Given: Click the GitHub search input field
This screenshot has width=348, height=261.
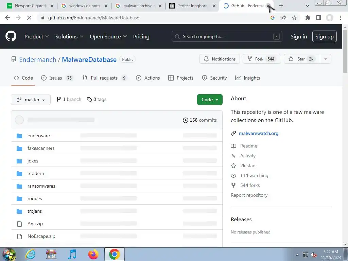Looking at the screenshot, I should (x=227, y=36).
